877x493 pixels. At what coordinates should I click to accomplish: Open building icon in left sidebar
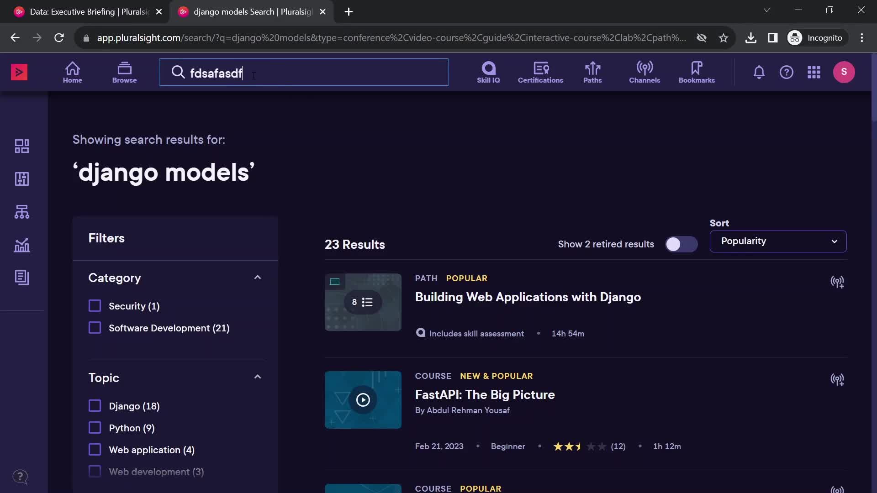[22, 179]
